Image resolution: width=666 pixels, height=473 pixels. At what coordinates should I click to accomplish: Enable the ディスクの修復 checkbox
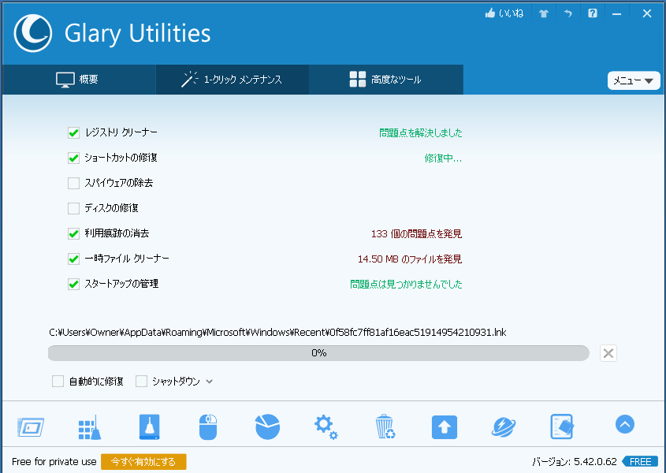click(x=73, y=208)
